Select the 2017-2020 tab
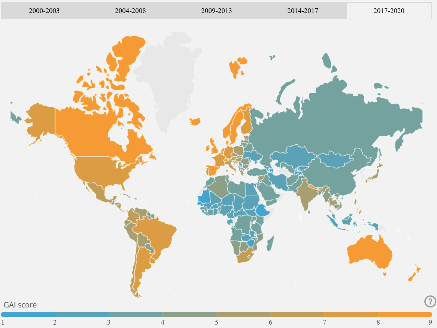437x328 pixels. click(389, 11)
